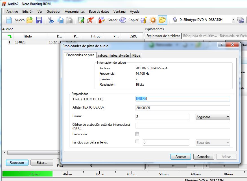This screenshot has height=181, width=247.
Task: Open the Edición menu
Action: click(28, 12)
